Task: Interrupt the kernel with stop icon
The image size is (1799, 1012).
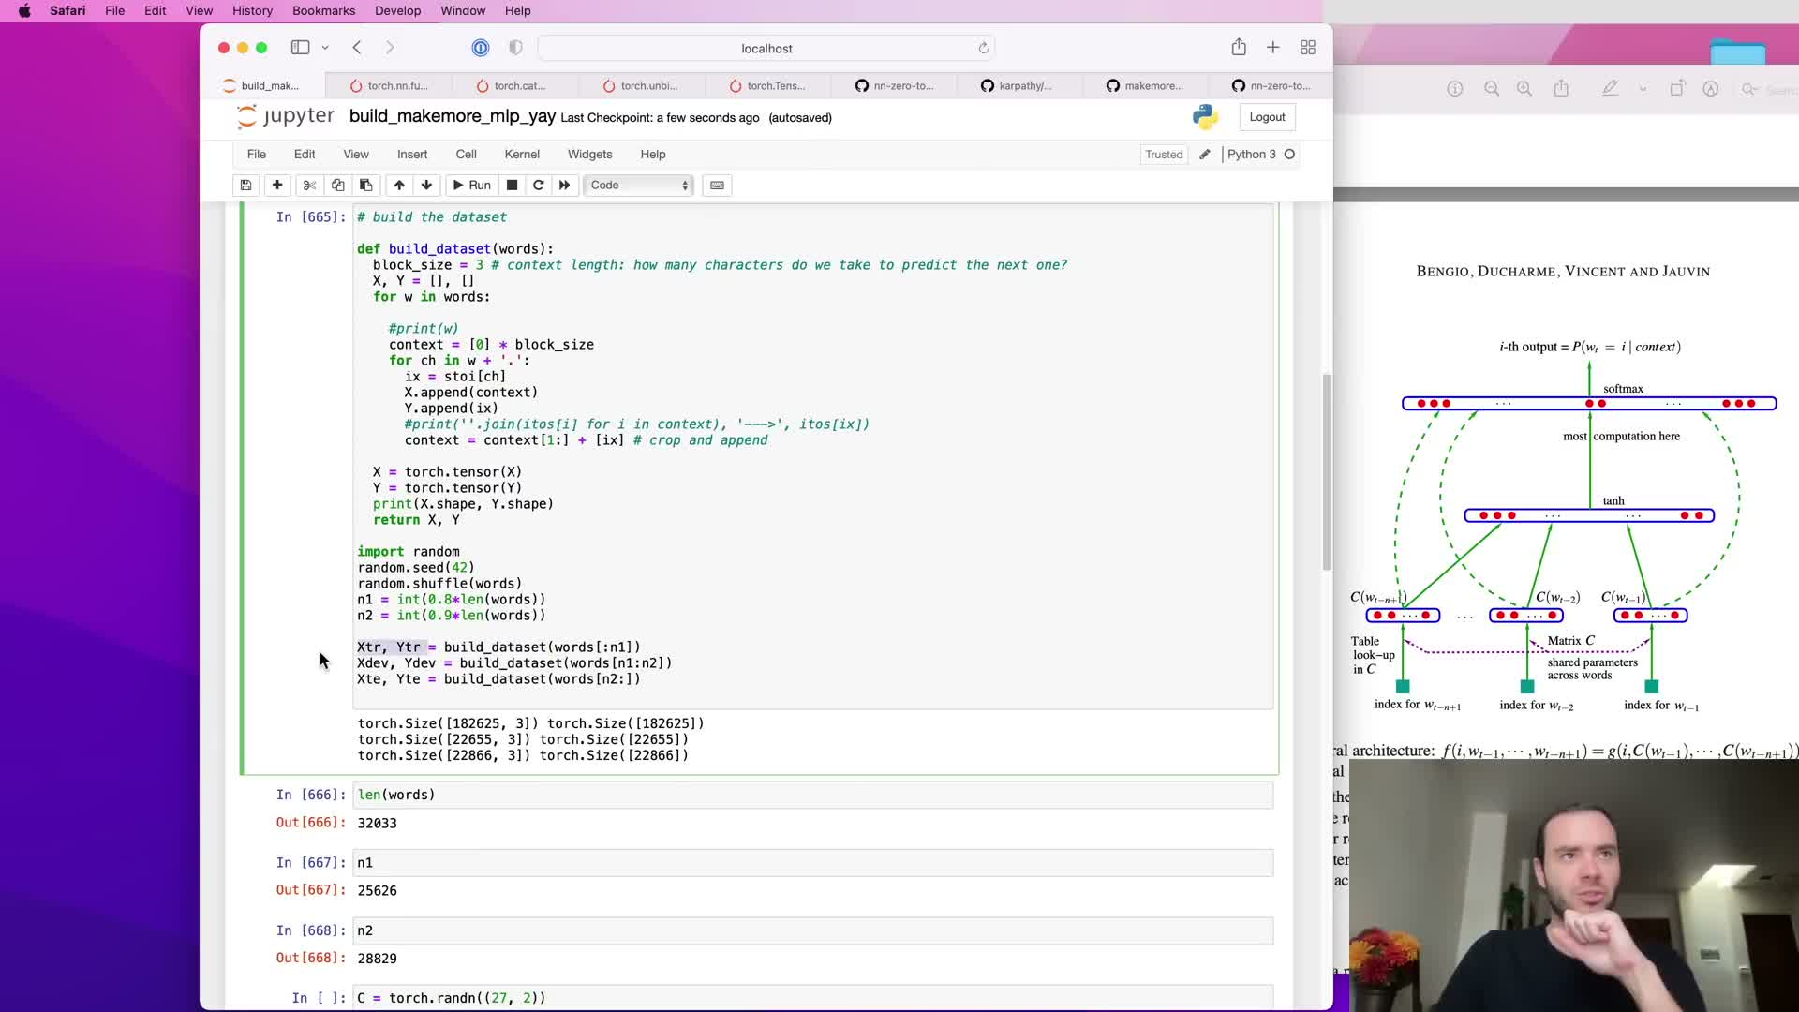Action: [x=512, y=185]
